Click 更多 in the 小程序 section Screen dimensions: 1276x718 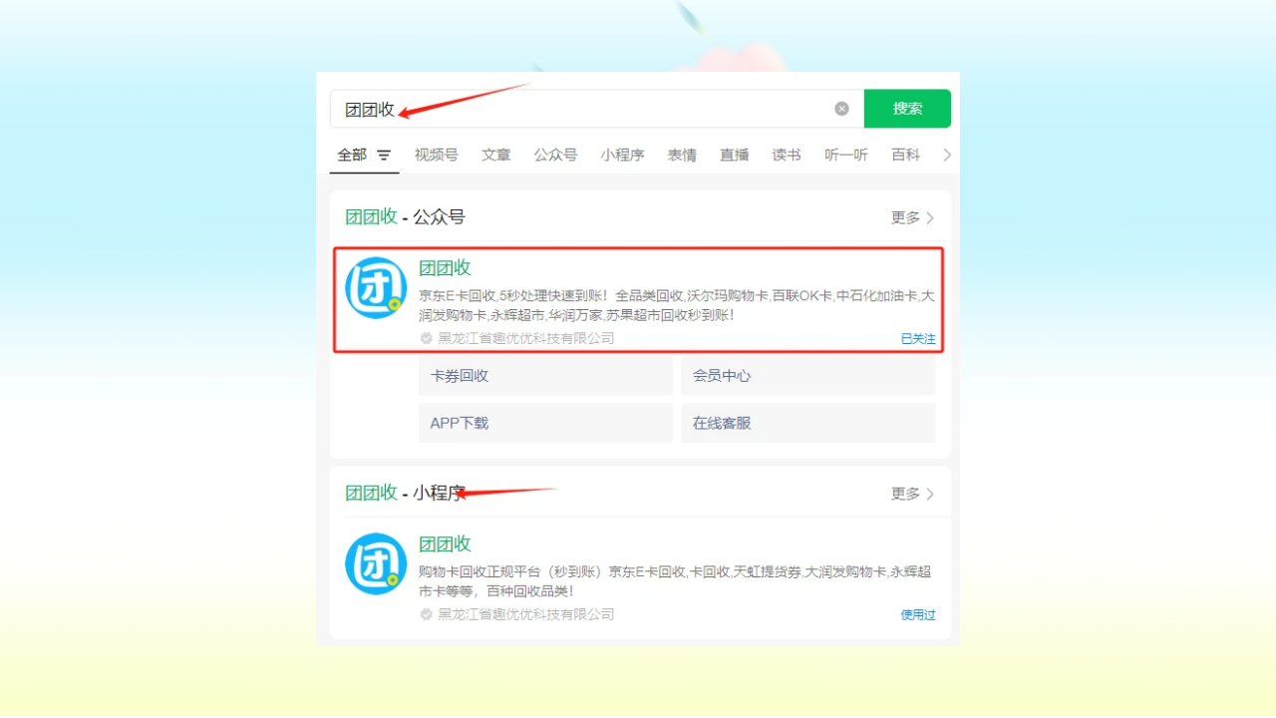point(912,494)
